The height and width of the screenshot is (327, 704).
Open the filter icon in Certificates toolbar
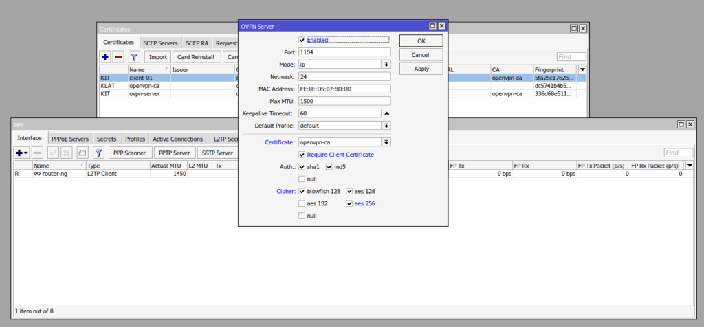pyautogui.click(x=135, y=57)
